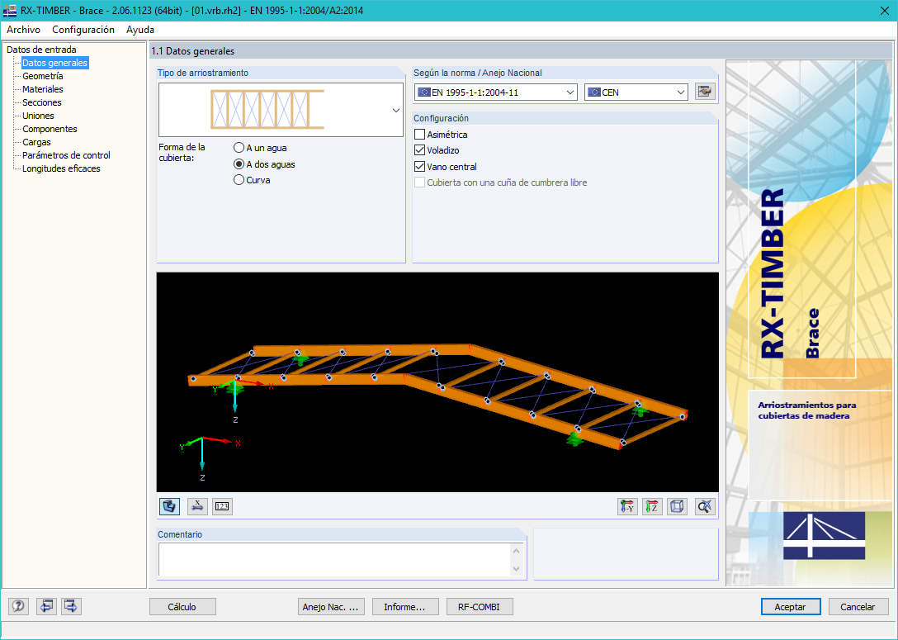
Task: Click inside the Comentario text field
Action: pyautogui.click(x=334, y=559)
